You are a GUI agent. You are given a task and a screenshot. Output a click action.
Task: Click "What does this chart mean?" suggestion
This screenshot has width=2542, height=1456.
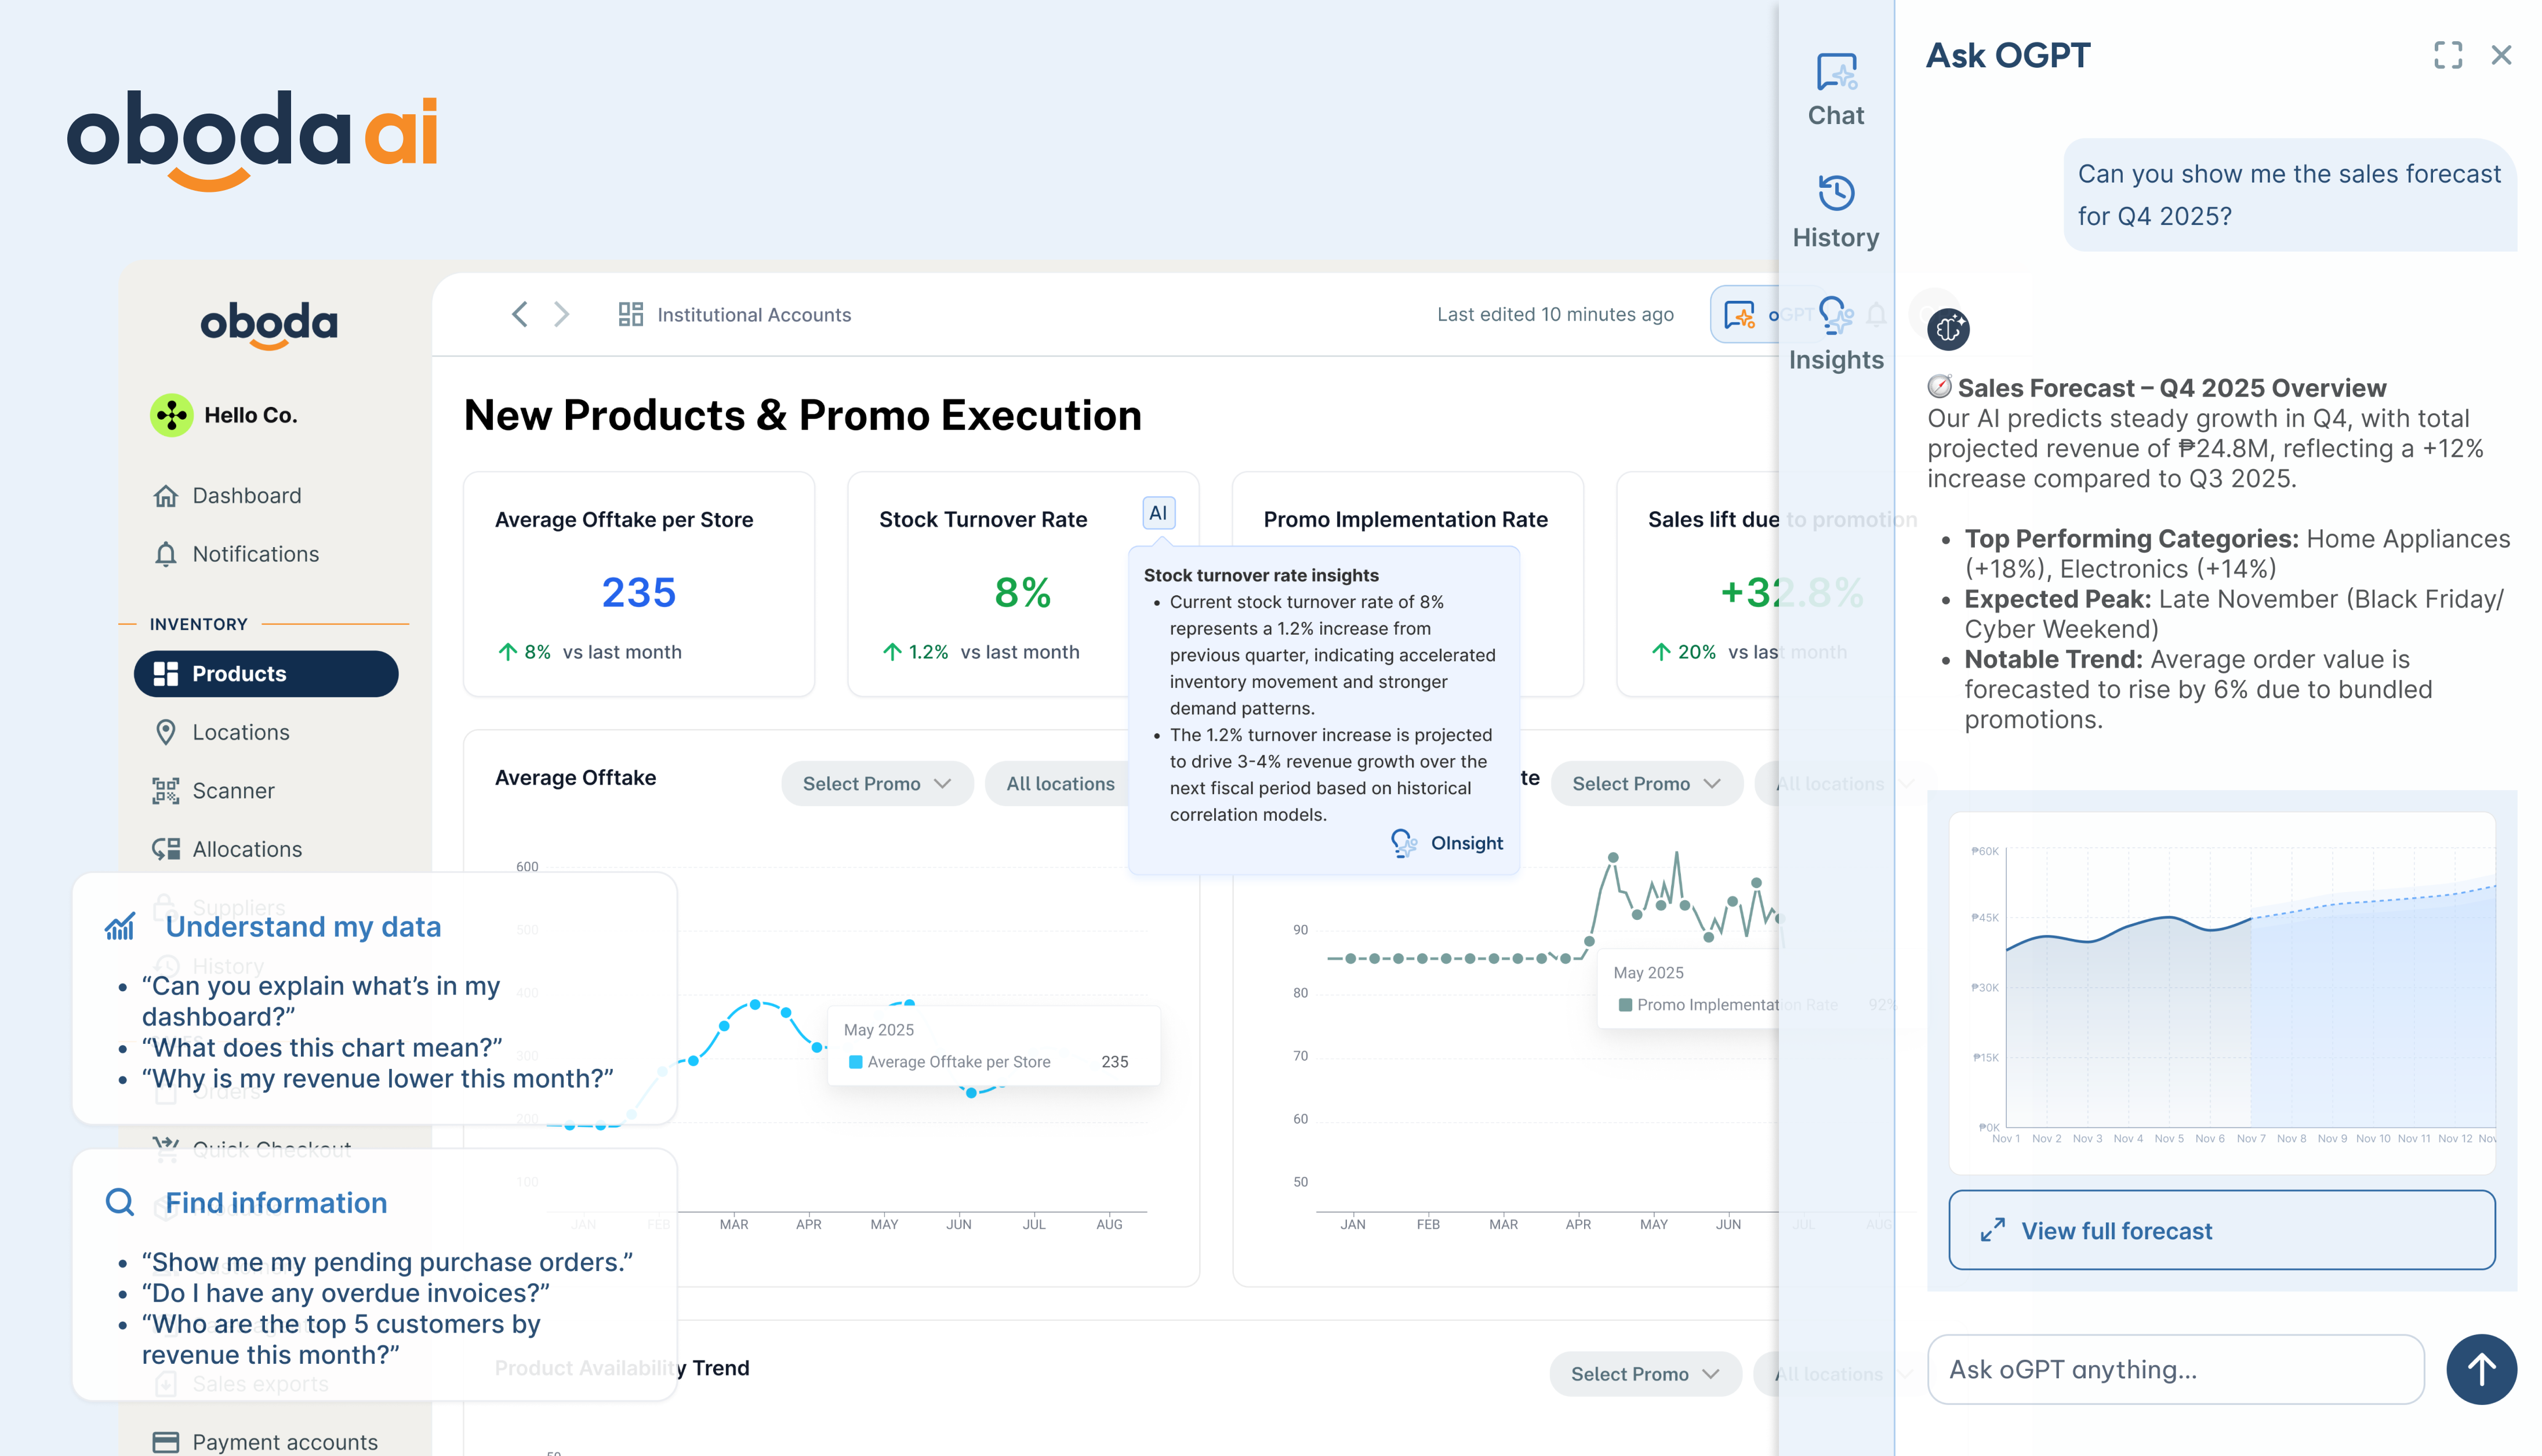pyautogui.click(x=322, y=1047)
